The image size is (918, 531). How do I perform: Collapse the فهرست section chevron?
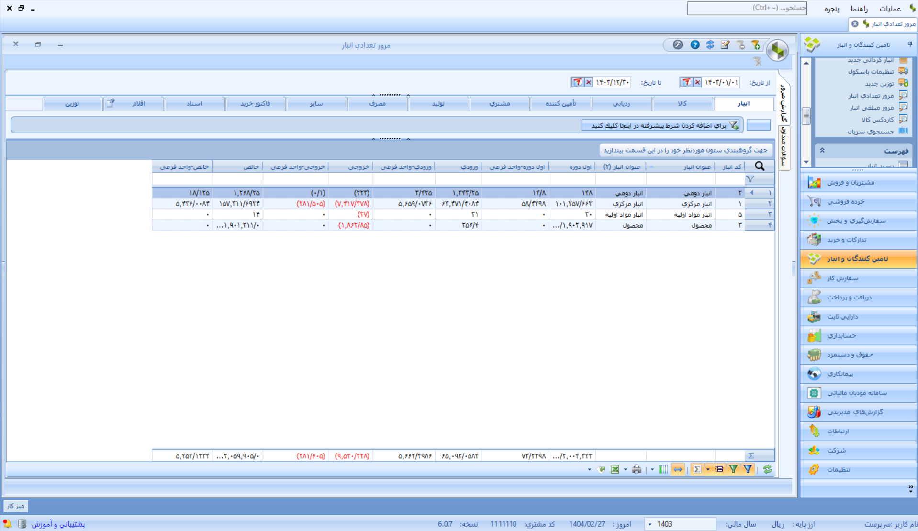(x=822, y=150)
